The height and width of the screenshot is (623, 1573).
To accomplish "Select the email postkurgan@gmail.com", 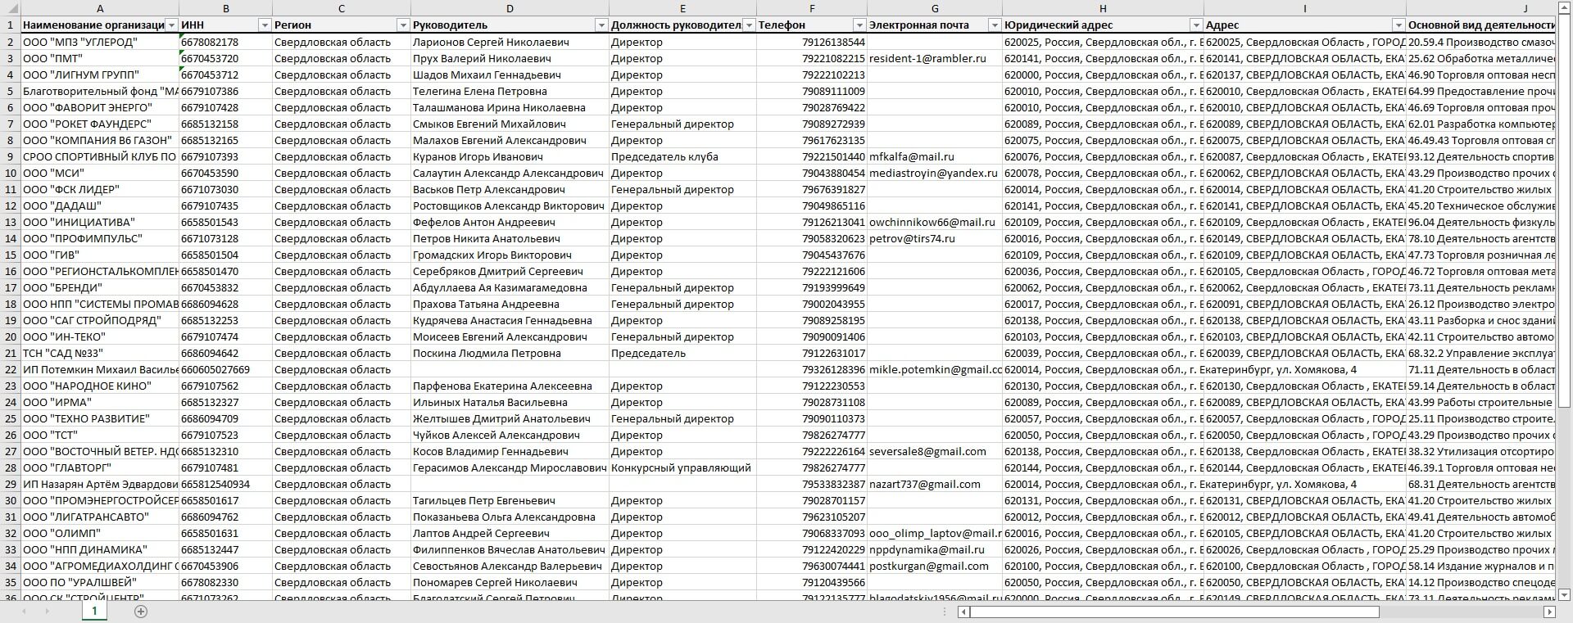I will tap(935, 566).
